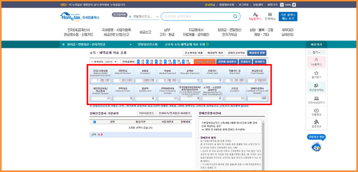Open 국세증명·사업자등록 세금관련 신청/신고 menu

pos(116,32)
